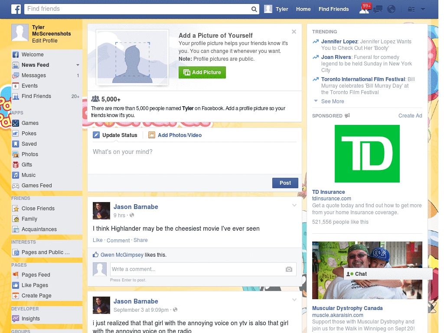This screenshot has width=444, height=333.
Task: Select Update Status tab
Action: tap(115, 135)
